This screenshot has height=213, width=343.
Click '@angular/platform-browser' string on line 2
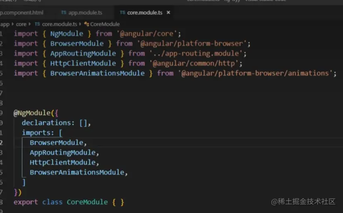click(192, 43)
